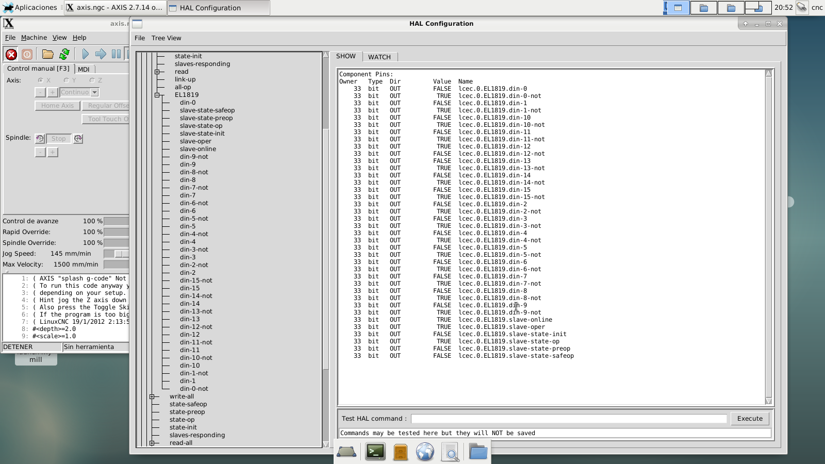Screen dimensions: 825x464
Task: Open the Machine menu in AXIS
Action: coord(34,38)
